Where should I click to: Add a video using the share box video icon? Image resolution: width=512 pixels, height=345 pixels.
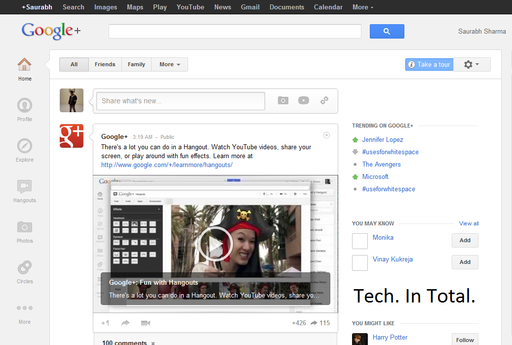click(x=304, y=100)
